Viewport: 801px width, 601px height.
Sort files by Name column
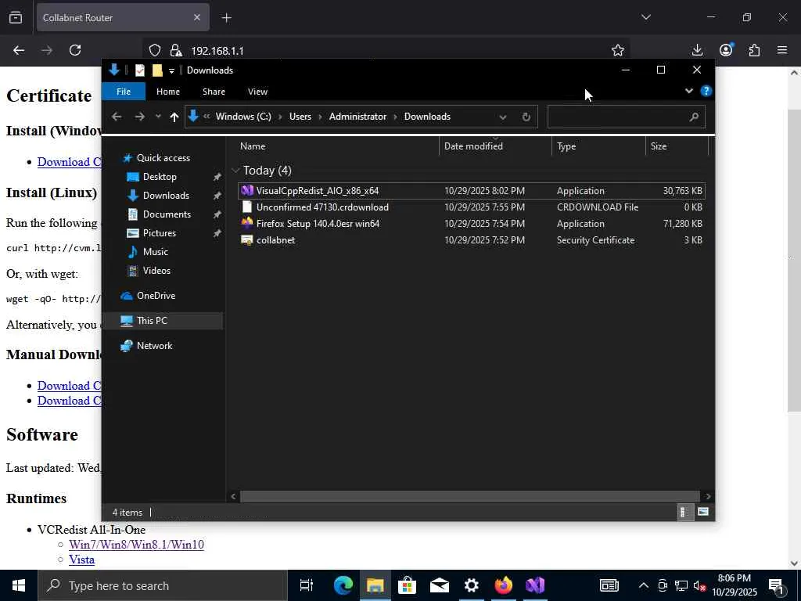337,146
